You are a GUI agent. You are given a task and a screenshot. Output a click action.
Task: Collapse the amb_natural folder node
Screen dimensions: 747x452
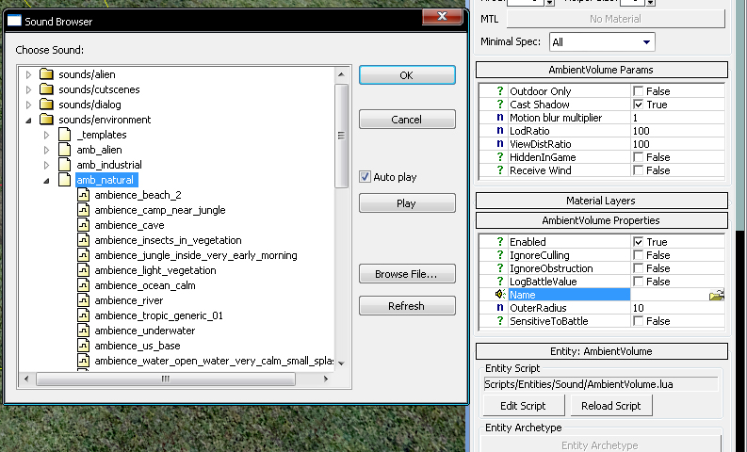[x=46, y=180]
